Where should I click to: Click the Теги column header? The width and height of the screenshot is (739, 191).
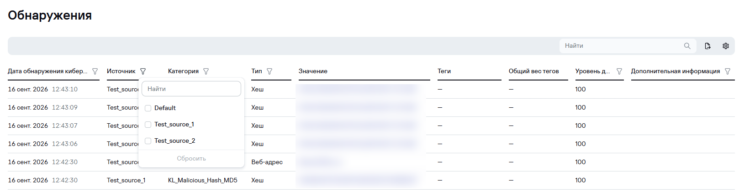point(444,71)
